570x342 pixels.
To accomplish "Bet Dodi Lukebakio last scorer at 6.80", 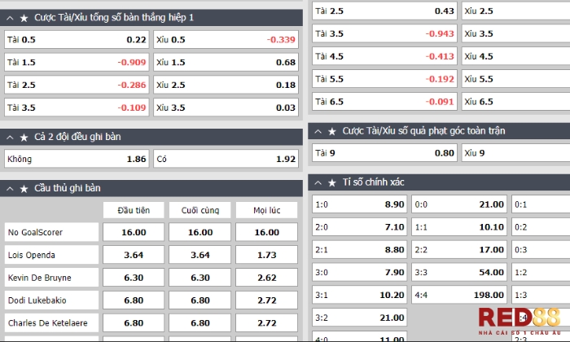I will tap(200, 300).
